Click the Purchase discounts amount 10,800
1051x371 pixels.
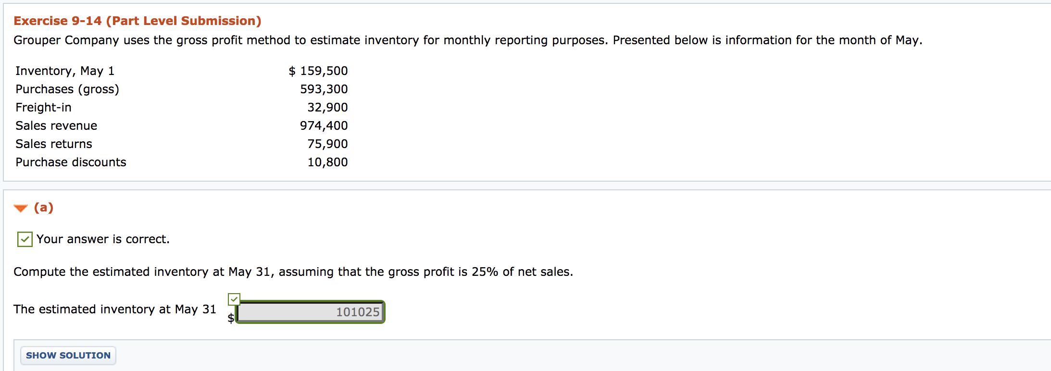(x=328, y=162)
